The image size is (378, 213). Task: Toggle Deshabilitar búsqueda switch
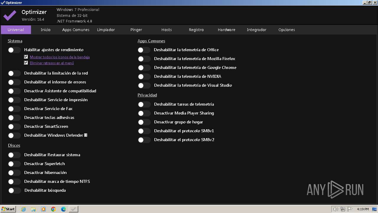14,191
